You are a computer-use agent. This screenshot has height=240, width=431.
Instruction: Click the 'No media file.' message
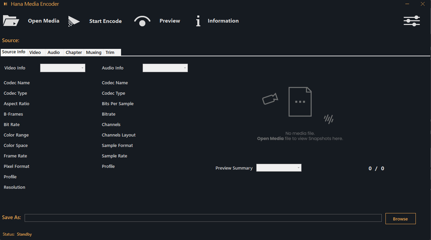(x=300, y=133)
